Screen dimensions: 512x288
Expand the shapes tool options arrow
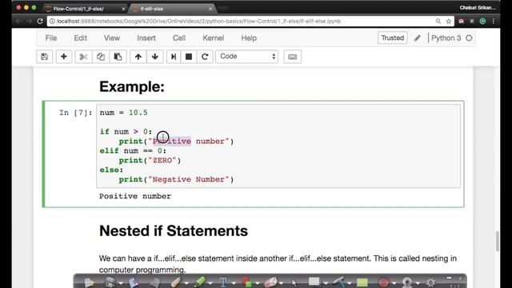[x=258, y=283]
